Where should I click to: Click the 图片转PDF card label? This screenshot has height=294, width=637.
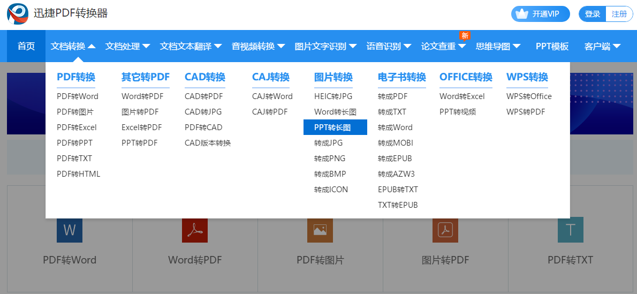[445, 260]
